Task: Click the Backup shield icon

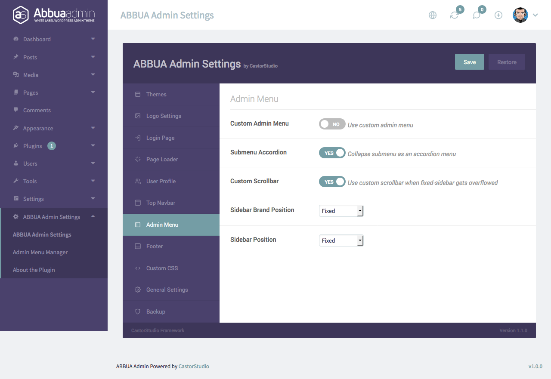Action: pyautogui.click(x=138, y=311)
